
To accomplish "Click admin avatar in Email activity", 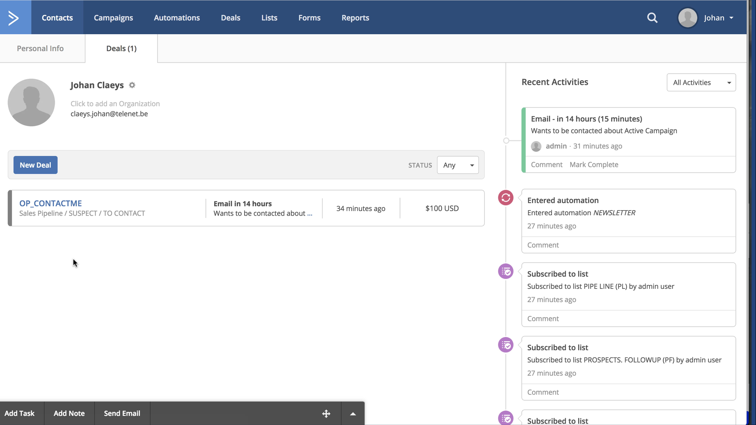I will click(536, 146).
